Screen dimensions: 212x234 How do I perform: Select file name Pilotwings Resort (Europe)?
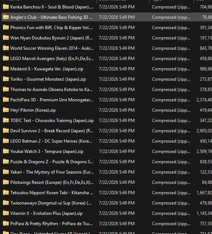click(x=52, y=182)
